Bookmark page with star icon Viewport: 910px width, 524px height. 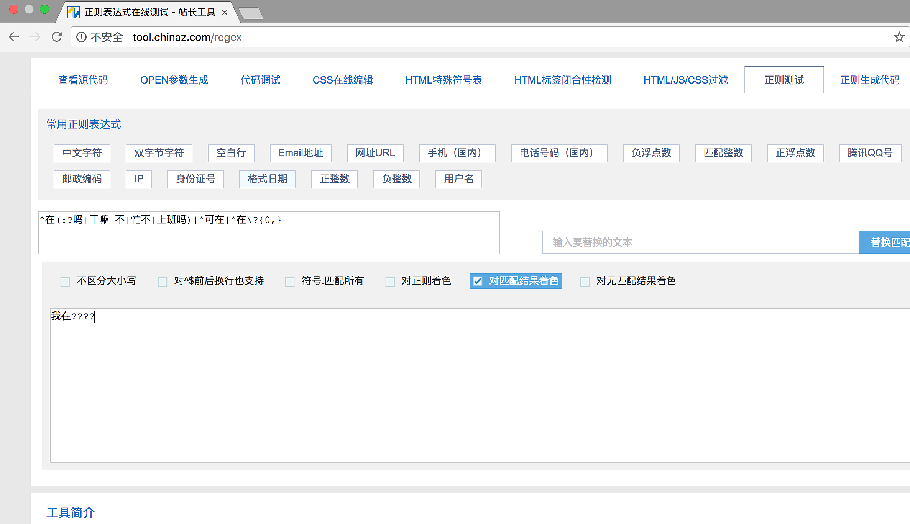click(899, 37)
